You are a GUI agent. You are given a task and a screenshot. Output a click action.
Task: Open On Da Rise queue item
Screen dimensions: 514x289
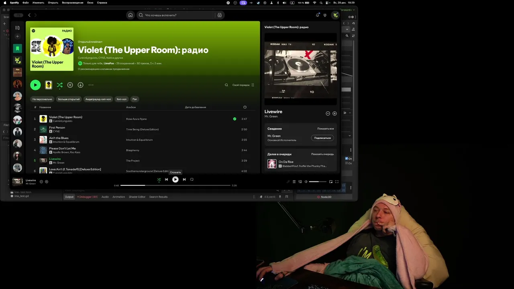[301, 164]
